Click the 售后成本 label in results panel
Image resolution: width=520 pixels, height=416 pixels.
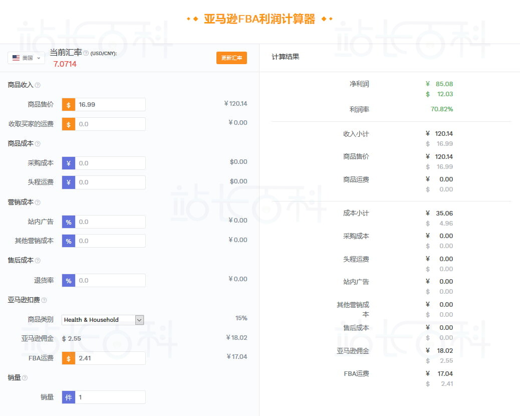(x=356, y=328)
